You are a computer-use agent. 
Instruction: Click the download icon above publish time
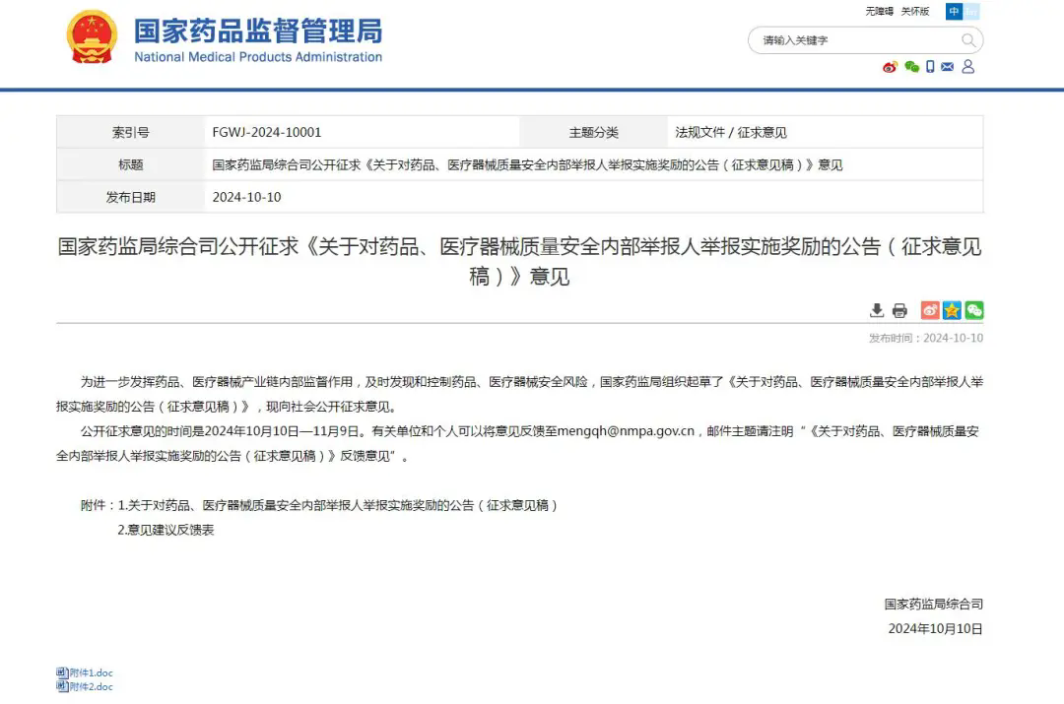[877, 311]
